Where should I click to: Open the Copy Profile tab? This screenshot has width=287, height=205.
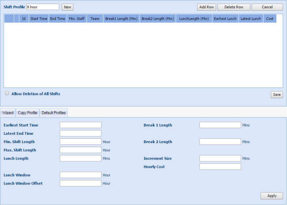(x=28, y=113)
